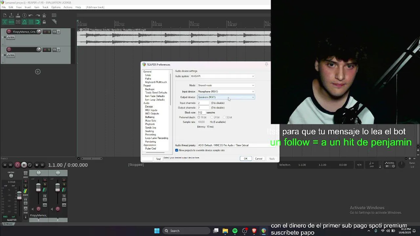Mute the FloyyMenor track in track panel
420x236 pixels.
click(x=45, y=32)
